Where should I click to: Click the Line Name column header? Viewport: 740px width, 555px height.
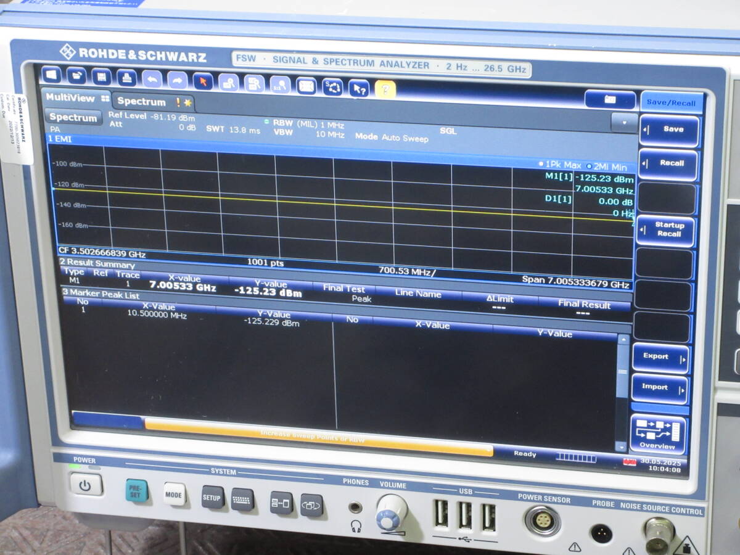pyautogui.click(x=418, y=294)
